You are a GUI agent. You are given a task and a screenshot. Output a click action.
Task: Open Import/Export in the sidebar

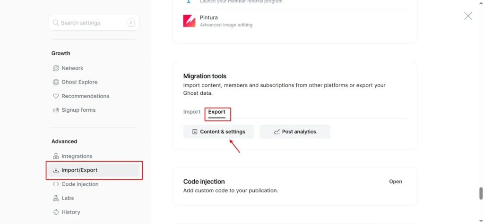point(79,170)
